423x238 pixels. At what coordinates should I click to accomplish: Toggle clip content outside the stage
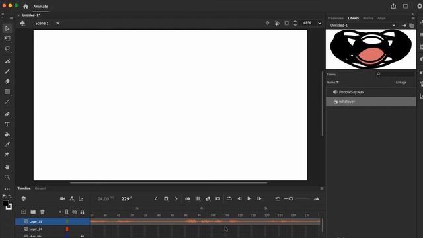pos(286,23)
